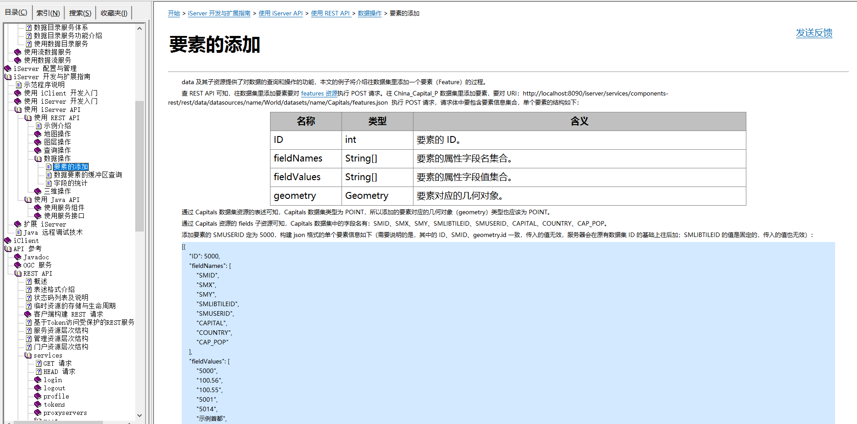The image size is (857, 424).
Task: Open 状态码列表及说明 topic
Action: [61, 298]
